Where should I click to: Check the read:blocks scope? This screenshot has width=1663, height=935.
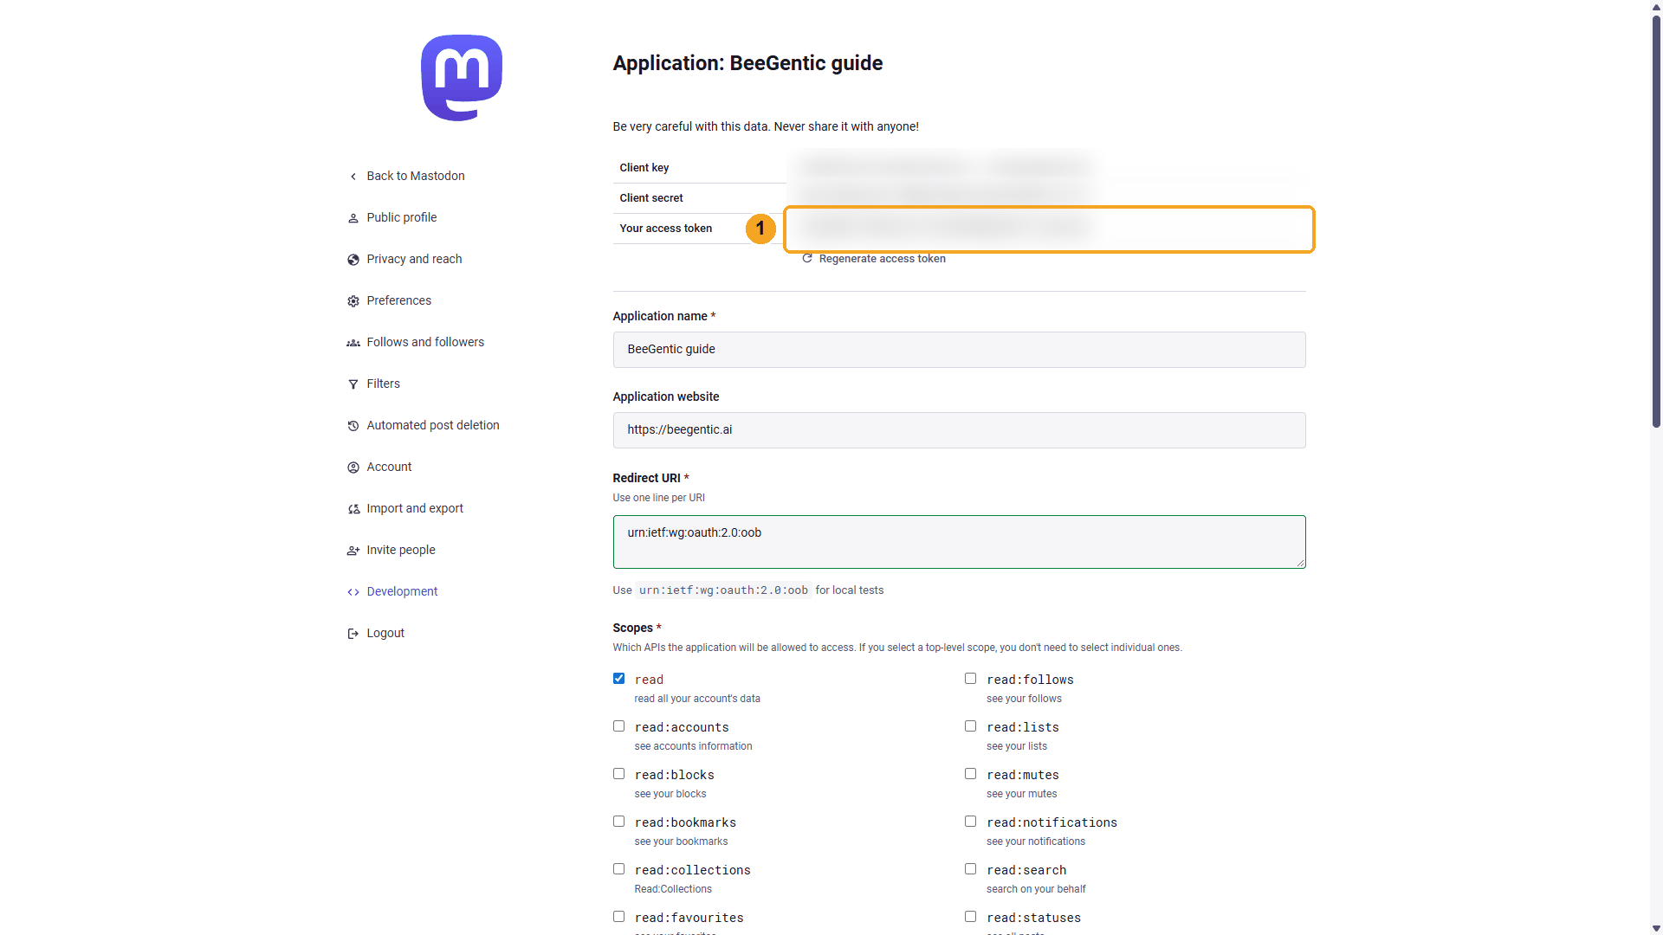(618, 774)
